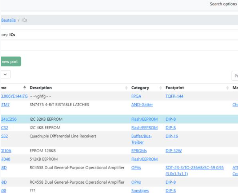The height and width of the screenshot is (193, 238).
Task: Sort by Footprint column header
Action: [175, 87]
